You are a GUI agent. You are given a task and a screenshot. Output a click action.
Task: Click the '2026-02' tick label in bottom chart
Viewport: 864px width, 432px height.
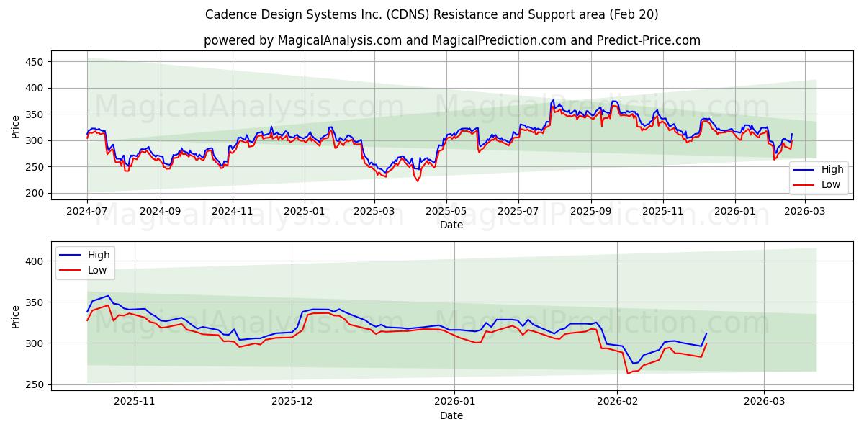[618, 403]
